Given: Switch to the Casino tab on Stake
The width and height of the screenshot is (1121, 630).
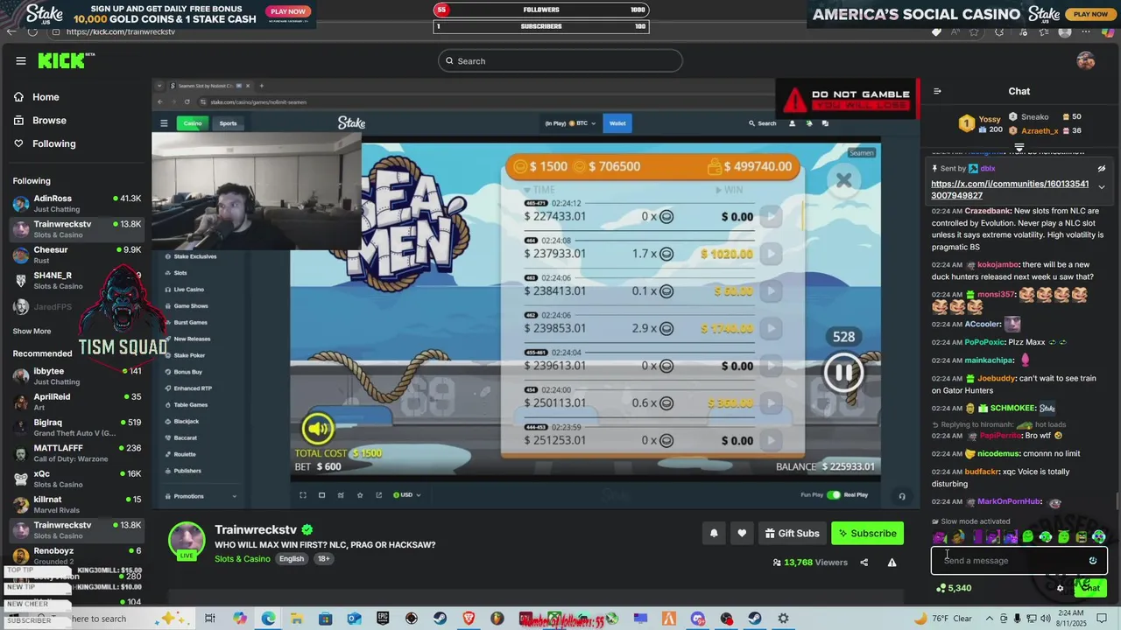Looking at the screenshot, I should pyautogui.click(x=193, y=123).
